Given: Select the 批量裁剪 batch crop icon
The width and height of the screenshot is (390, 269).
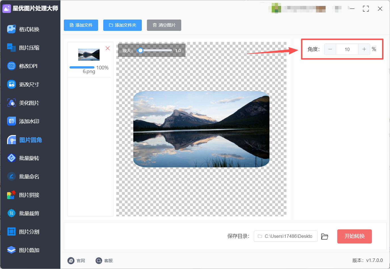Looking at the screenshot, I should (x=11, y=213).
